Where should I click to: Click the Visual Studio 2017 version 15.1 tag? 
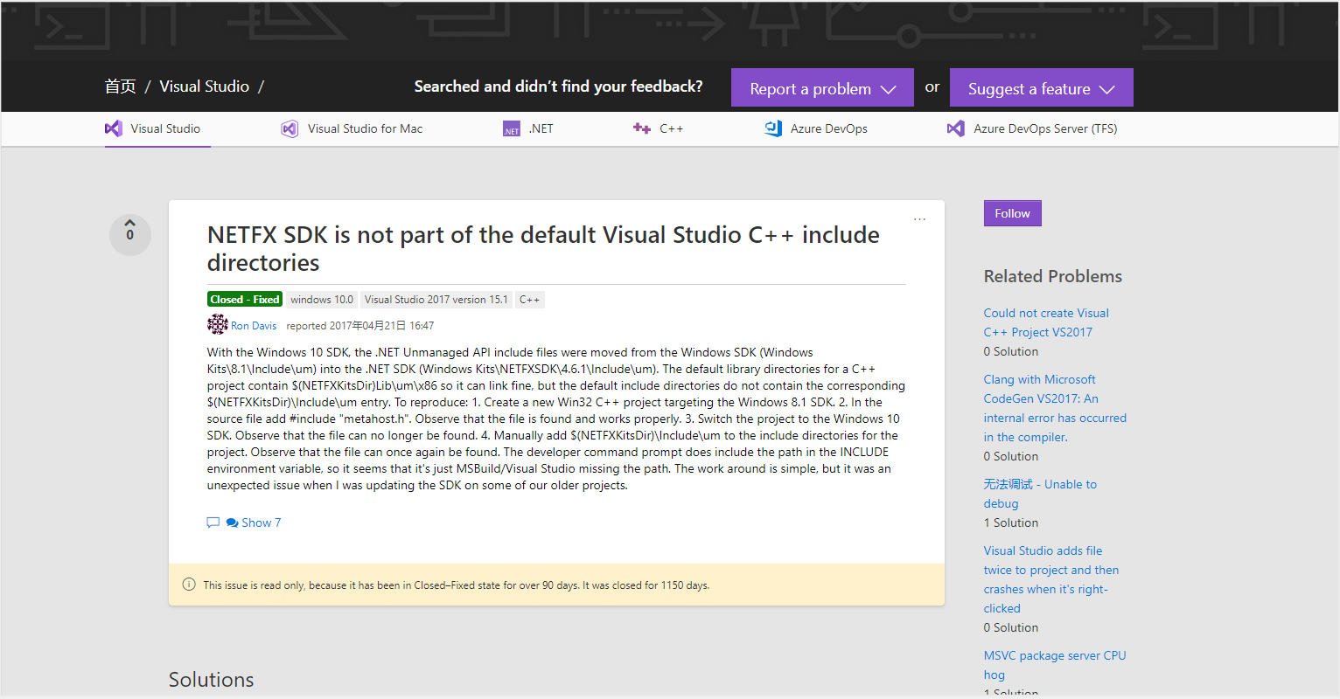(436, 299)
